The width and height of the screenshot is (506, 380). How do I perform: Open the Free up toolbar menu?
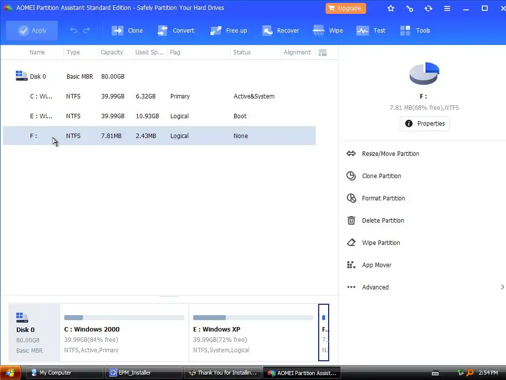(x=228, y=30)
